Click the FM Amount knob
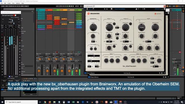 tap(117, 38)
